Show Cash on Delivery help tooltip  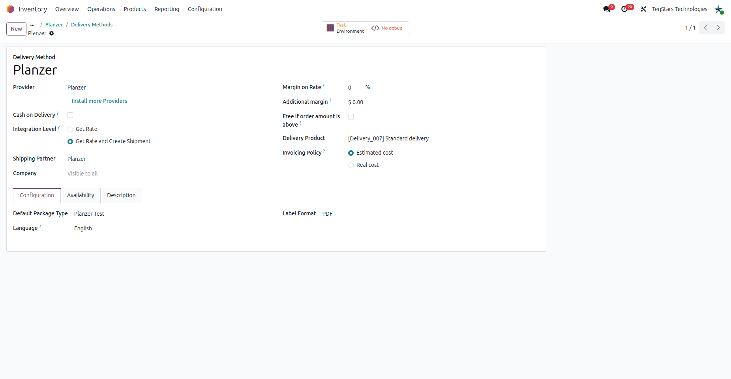58,113
